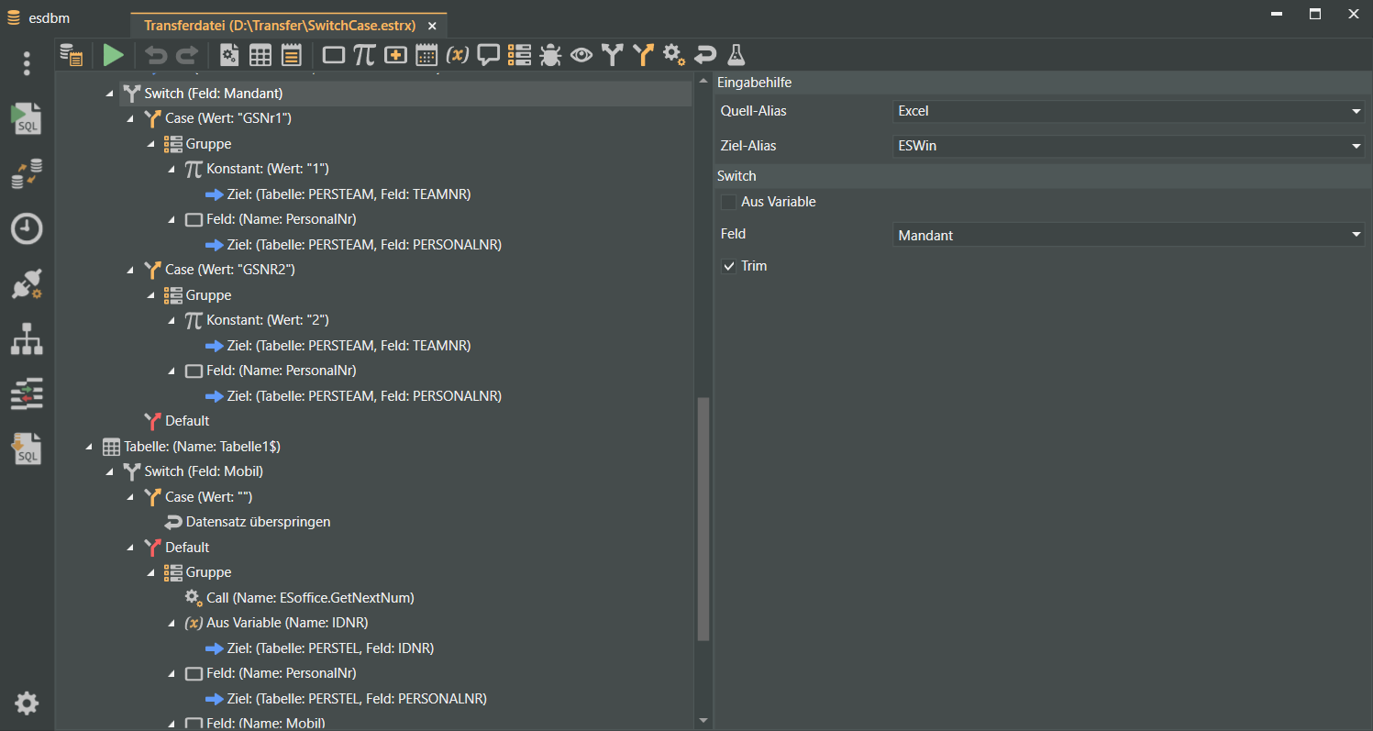Select the Transferdatei SwitchCase.estrx tab
The image size is (1373, 731).
[x=280, y=26]
